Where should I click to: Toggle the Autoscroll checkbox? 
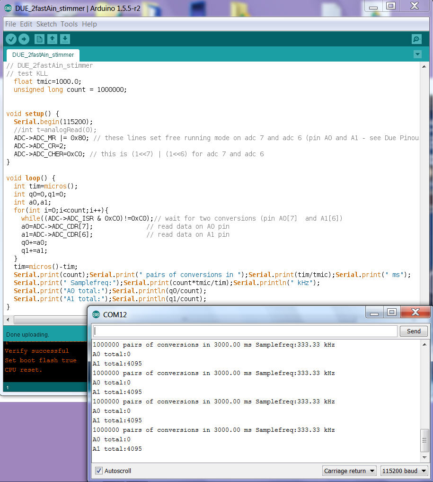(98, 471)
